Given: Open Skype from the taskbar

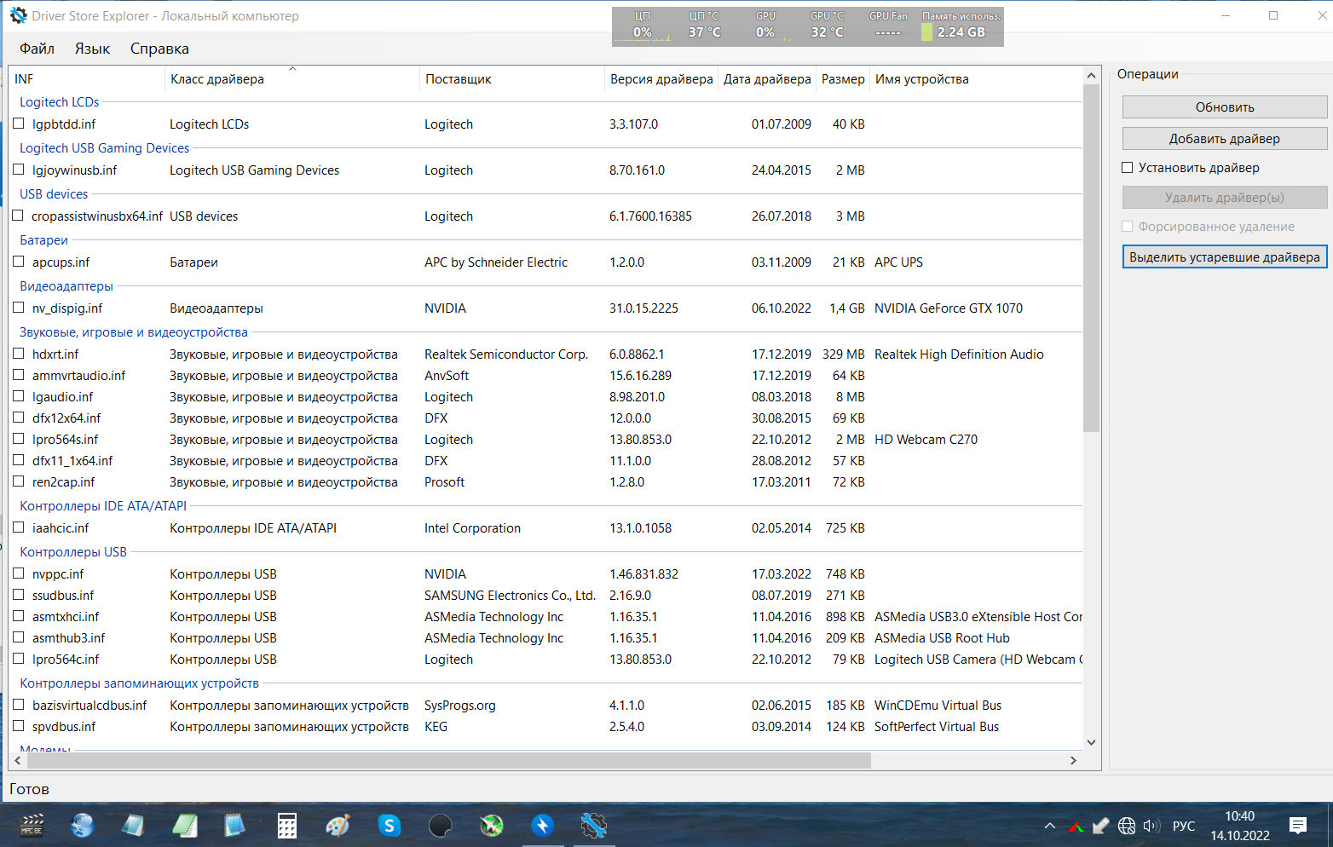Looking at the screenshot, I should [x=390, y=825].
